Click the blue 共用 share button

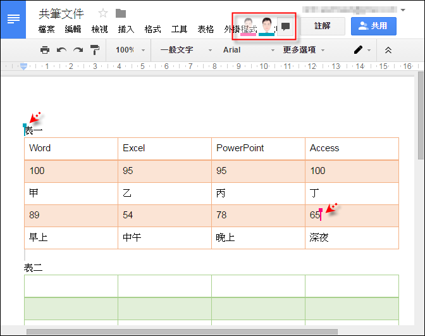(x=374, y=26)
